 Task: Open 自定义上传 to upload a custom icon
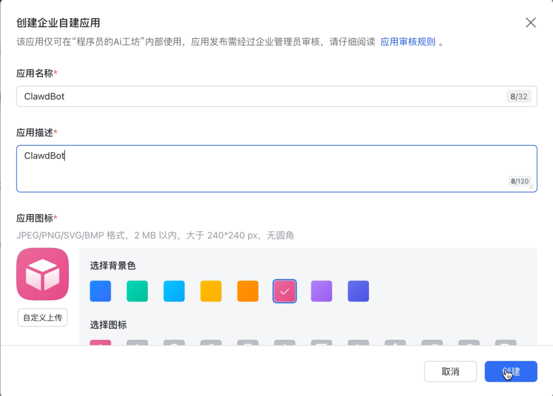pyautogui.click(x=42, y=317)
